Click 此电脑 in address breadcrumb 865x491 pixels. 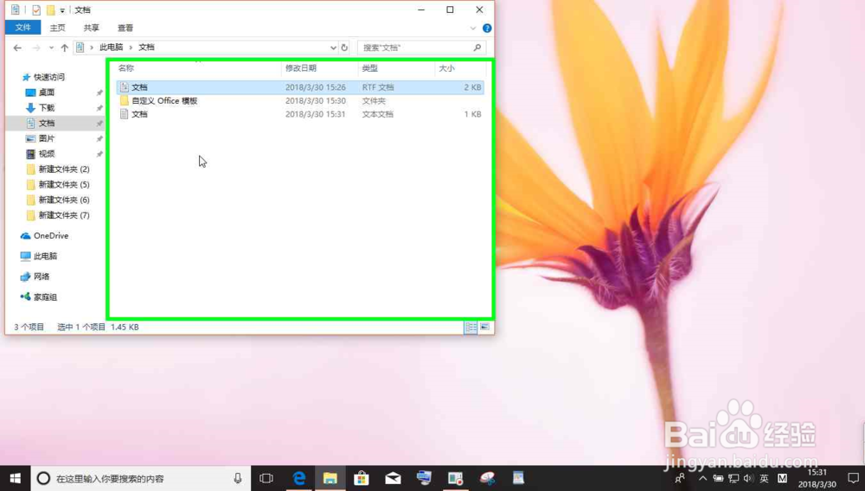tap(112, 48)
